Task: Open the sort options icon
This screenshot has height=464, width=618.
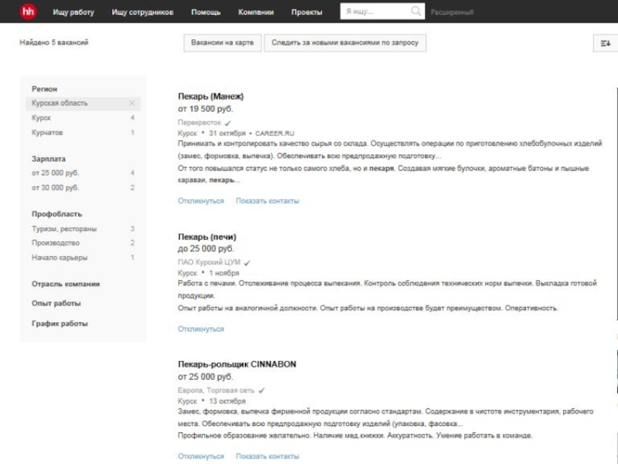Action: [605, 43]
